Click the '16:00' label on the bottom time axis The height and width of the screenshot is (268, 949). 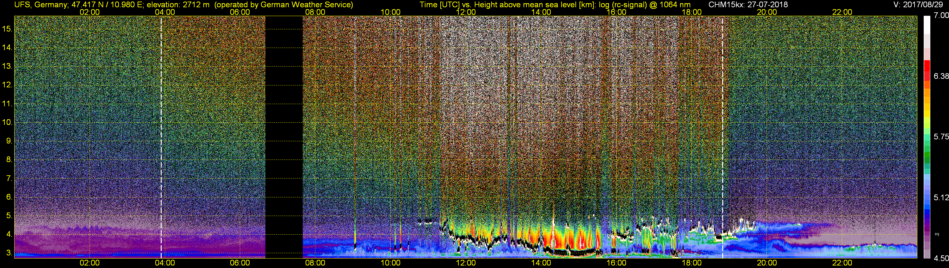click(616, 263)
